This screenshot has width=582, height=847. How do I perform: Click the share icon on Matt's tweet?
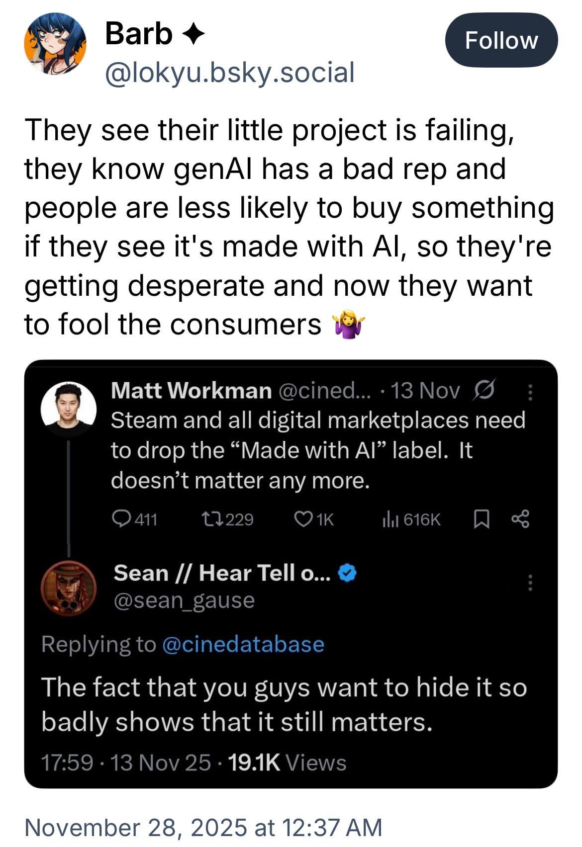pyautogui.click(x=520, y=520)
